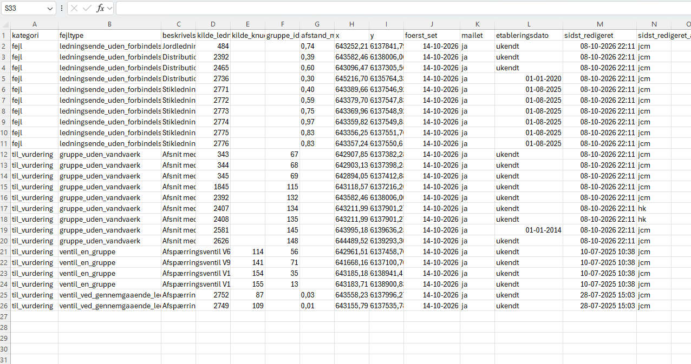Click the Cancel X icon in formula bar
This screenshot has width=691, height=364.
(x=75, y=9)
